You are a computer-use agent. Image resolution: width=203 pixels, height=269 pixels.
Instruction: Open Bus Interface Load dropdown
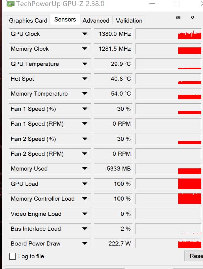(85, 229)
